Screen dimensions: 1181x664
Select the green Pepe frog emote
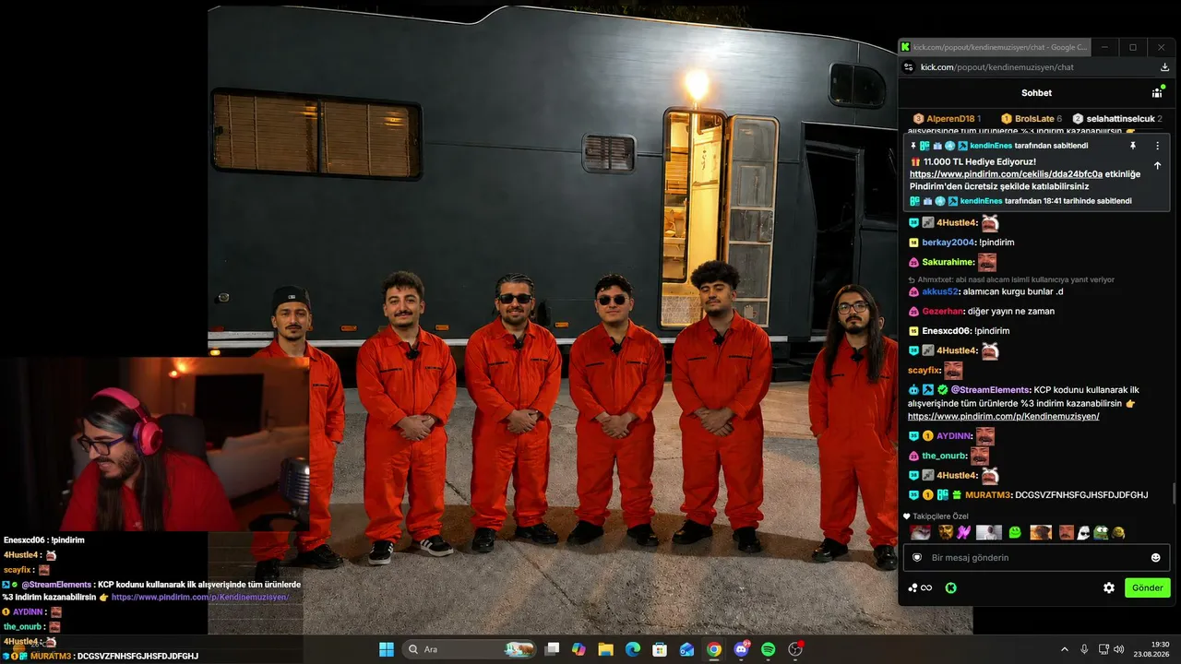[x=1101, y=532]
